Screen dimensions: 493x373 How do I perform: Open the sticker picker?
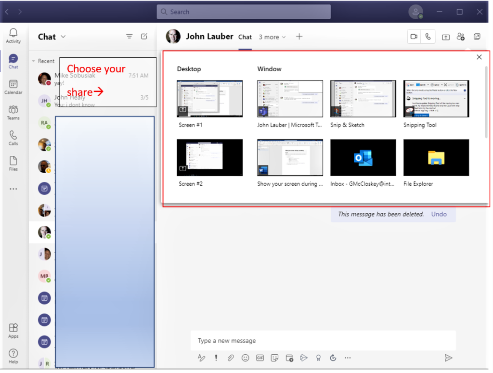(x=274, y=358)
